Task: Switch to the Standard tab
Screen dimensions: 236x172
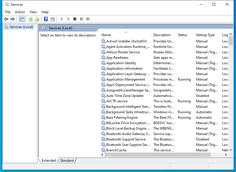Action: pos(67,161)
